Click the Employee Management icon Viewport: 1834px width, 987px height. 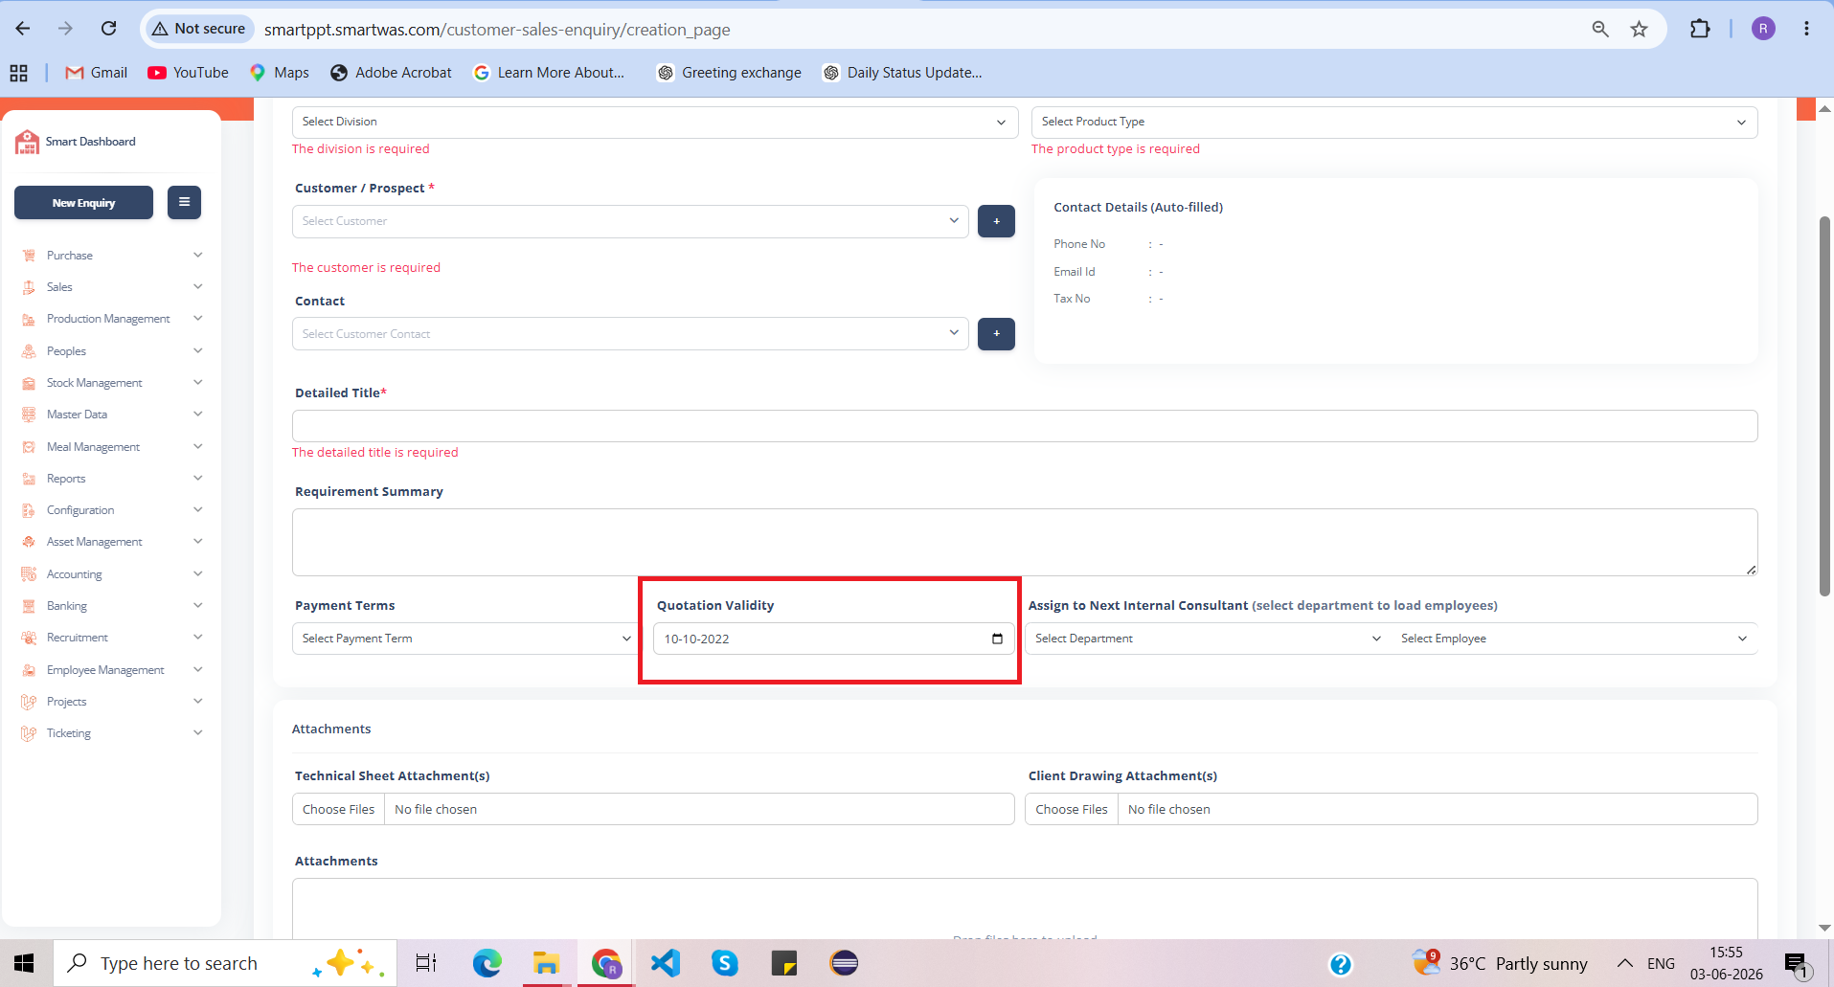click(x=29, y=670)
